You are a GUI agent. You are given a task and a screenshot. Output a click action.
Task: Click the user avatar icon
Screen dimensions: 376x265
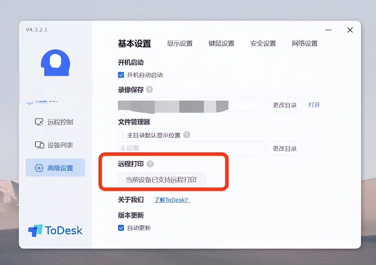[55, 63]
